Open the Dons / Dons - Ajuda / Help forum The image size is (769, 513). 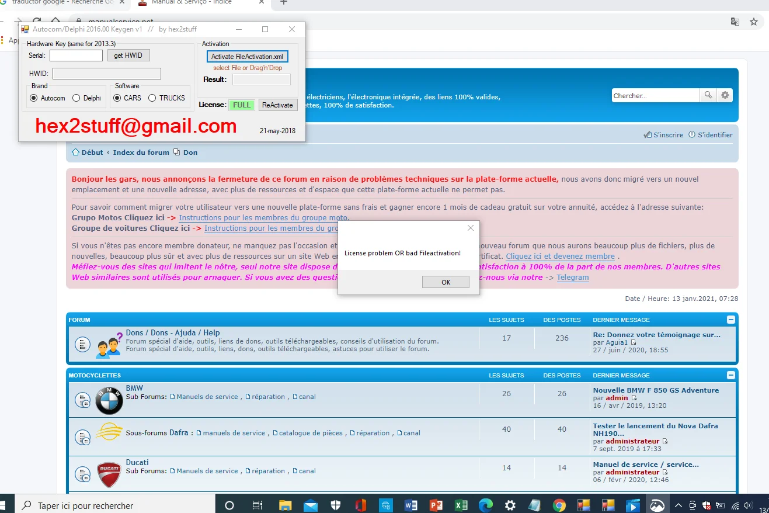[173, 333]
